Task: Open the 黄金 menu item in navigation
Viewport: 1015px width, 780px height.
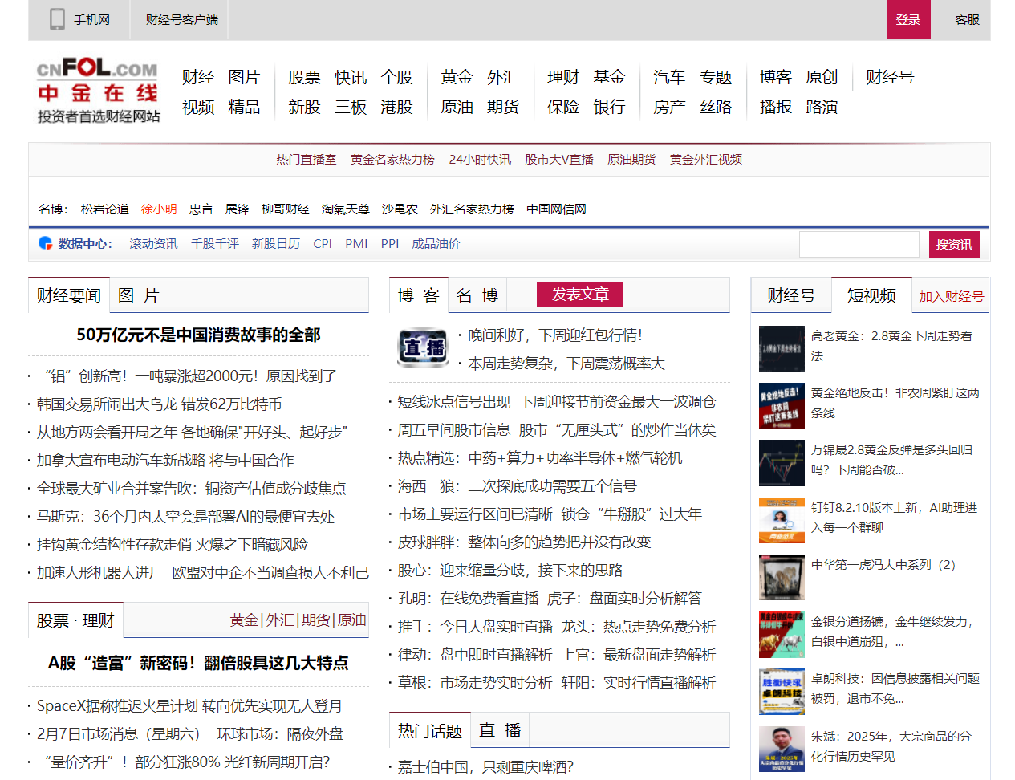Action: point(457,77)
